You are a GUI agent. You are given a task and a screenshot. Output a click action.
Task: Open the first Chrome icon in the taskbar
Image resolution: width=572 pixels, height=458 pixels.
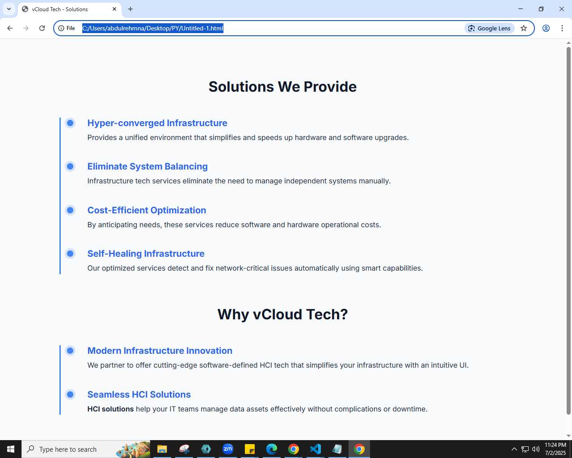(294, 449)
